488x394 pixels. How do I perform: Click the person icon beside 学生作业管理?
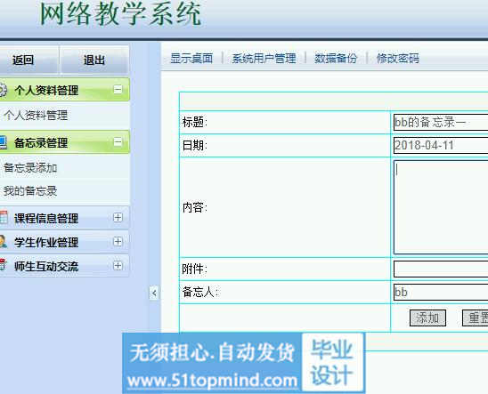(3, 242)
